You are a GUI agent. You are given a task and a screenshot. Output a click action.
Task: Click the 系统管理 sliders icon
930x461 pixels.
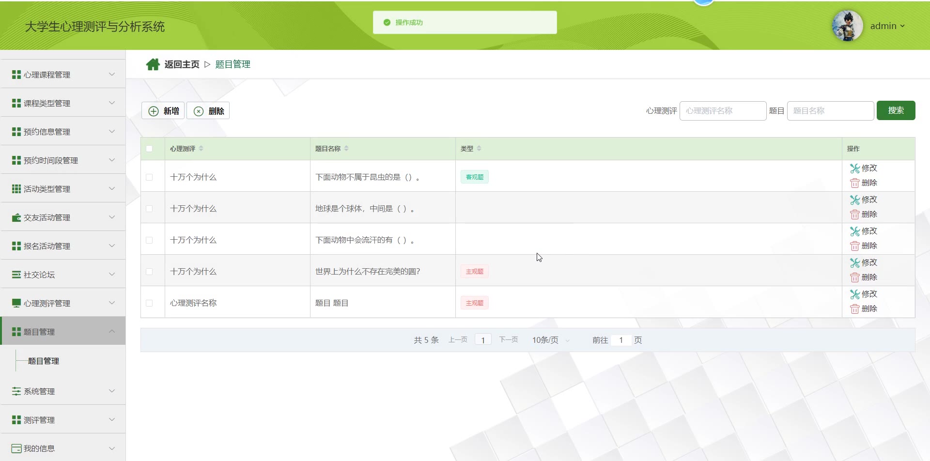pyautogui.click(x=16, y=391)
